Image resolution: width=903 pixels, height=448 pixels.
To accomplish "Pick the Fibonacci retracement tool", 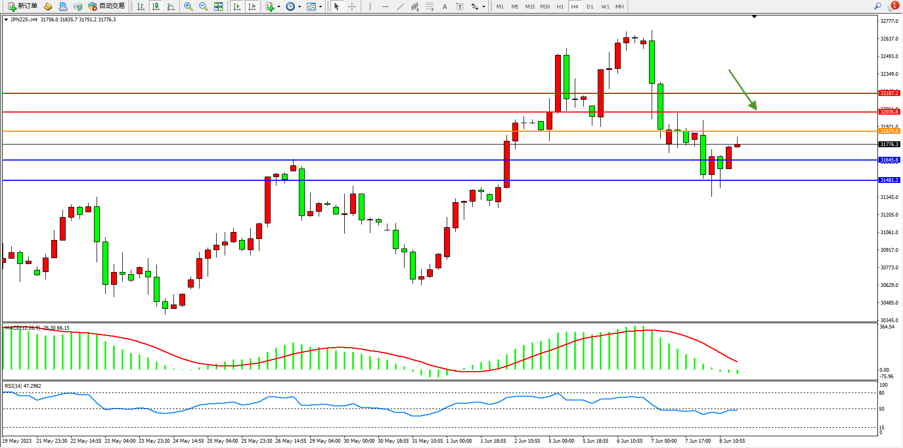I will coord(430,6).
